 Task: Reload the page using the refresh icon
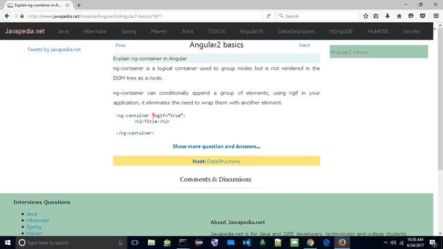[x=269, y=16]
